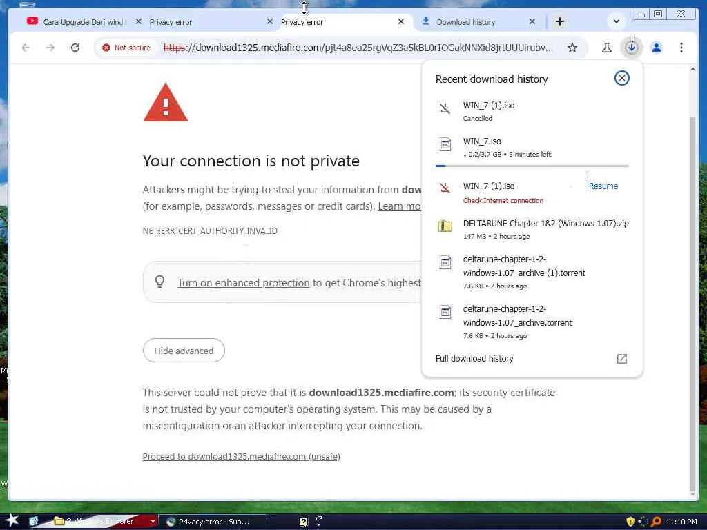Go back using the browser back arrow

click(26, 48)
